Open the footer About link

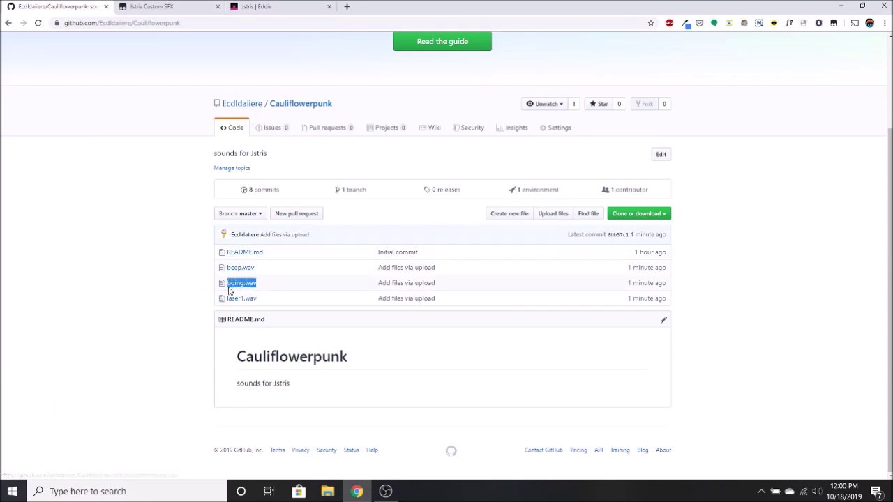[663, 450]
